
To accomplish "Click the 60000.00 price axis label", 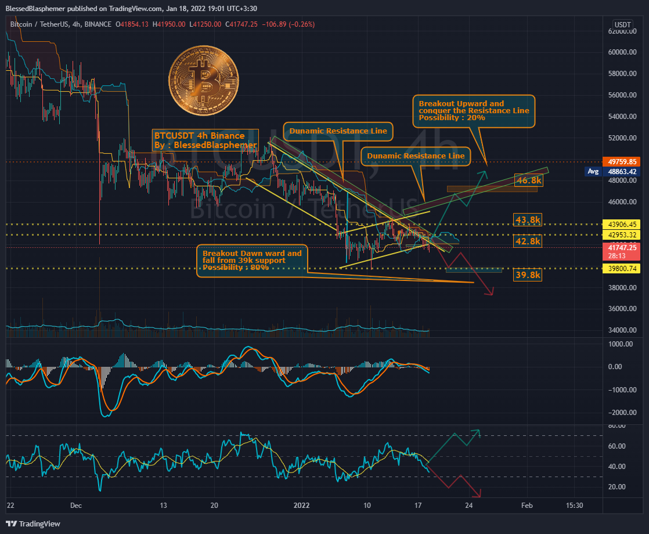I will click(x=622, y=52).
